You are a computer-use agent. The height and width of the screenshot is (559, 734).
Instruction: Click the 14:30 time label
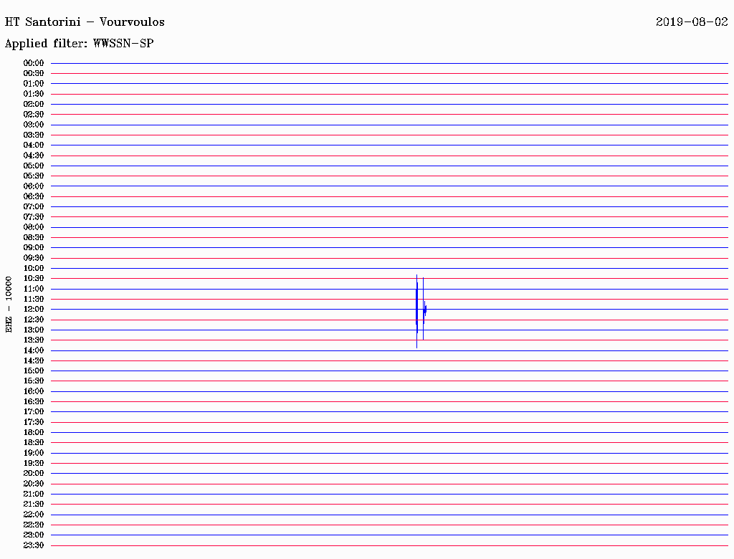pyautogui.click(x=34, y=361)
